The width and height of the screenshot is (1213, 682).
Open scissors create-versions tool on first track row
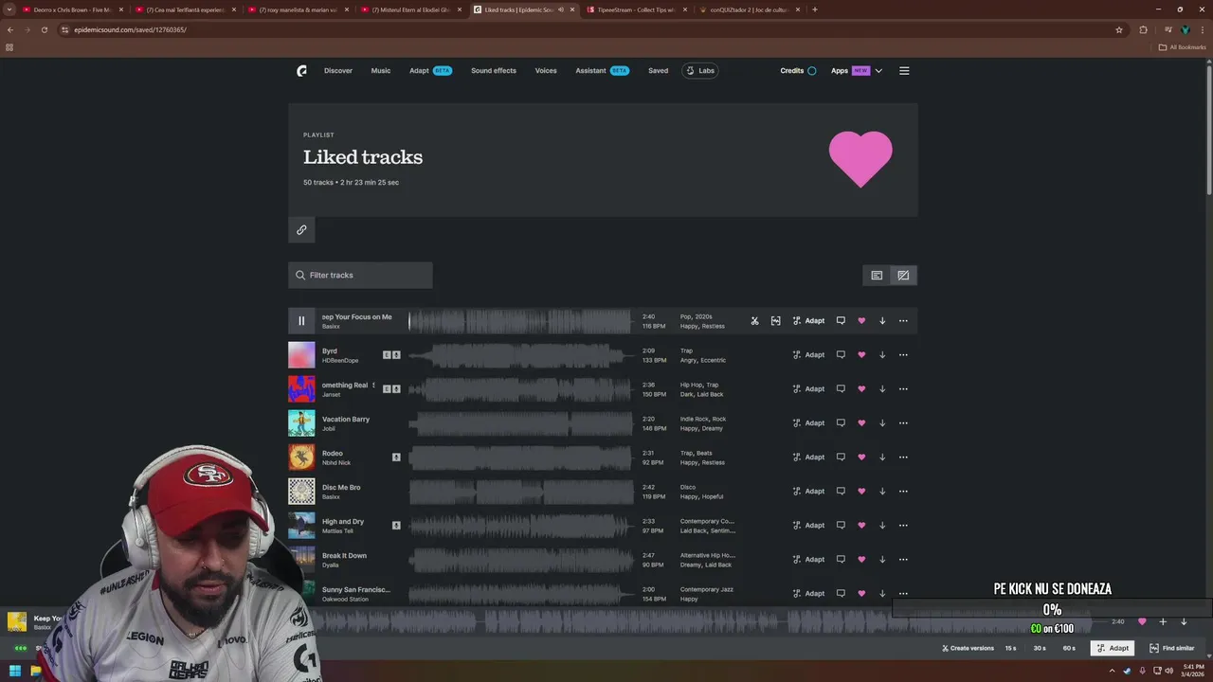754,321
